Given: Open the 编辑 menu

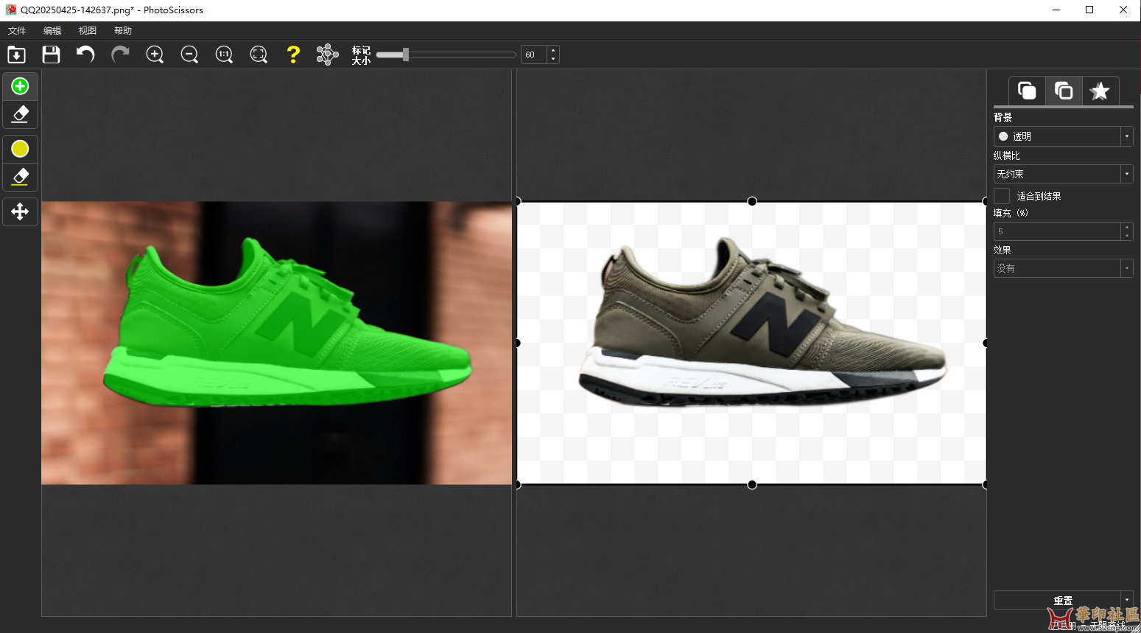Looking at the screenshot, I should pos(52,31).
